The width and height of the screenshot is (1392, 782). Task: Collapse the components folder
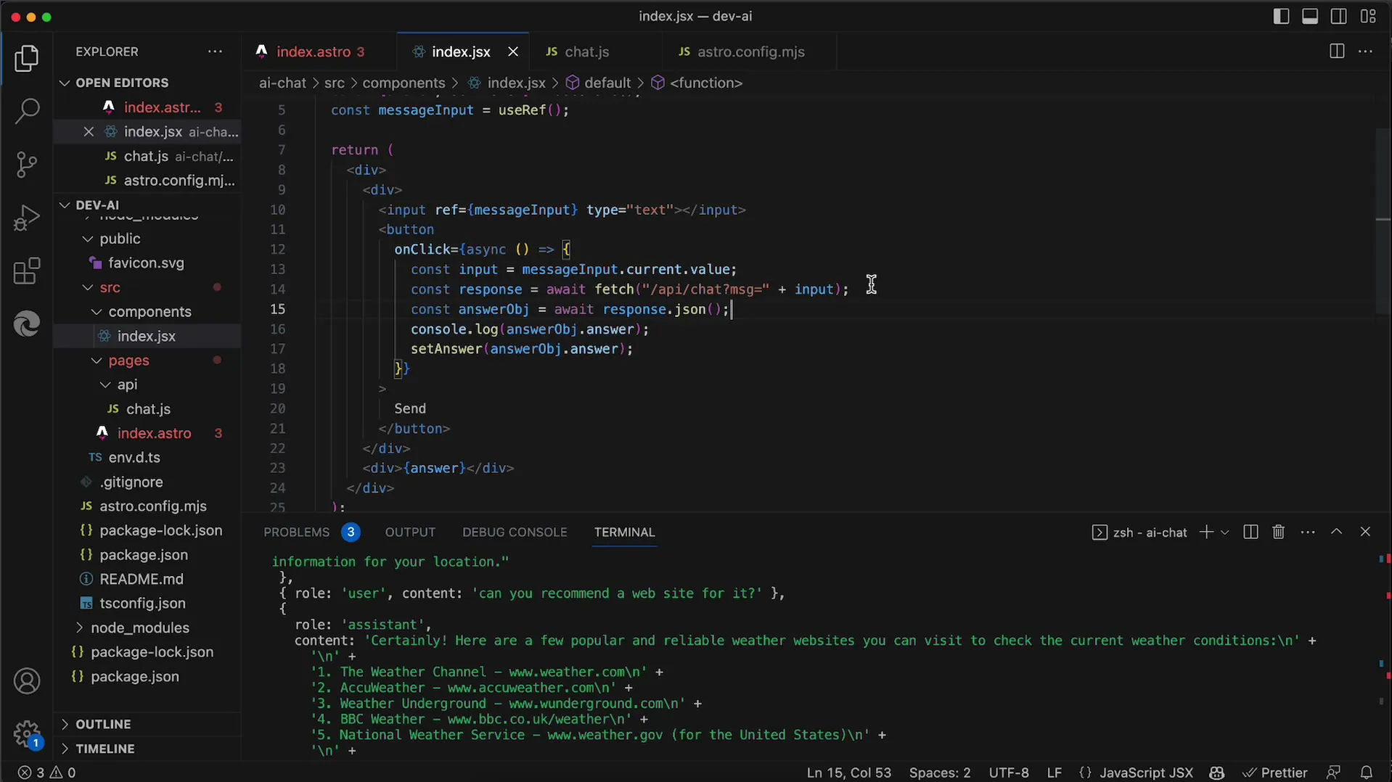(97, 312)
